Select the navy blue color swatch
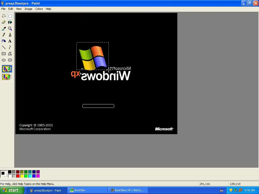Image resolution: width=259 pixels, height=194 pixels. (x=34, y=172)
